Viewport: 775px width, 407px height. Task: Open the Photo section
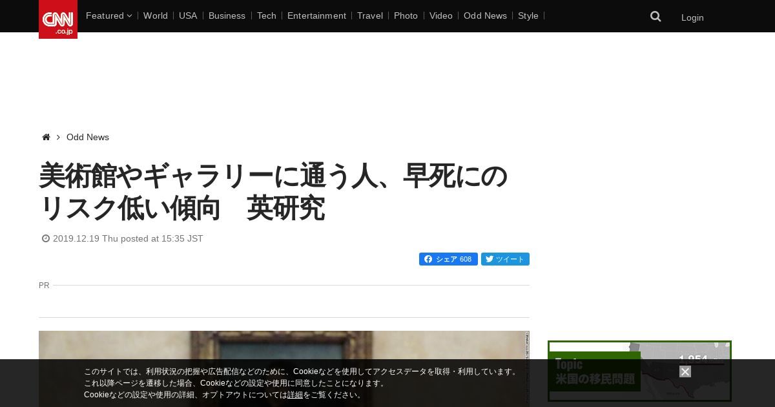[x=406, y=16]
